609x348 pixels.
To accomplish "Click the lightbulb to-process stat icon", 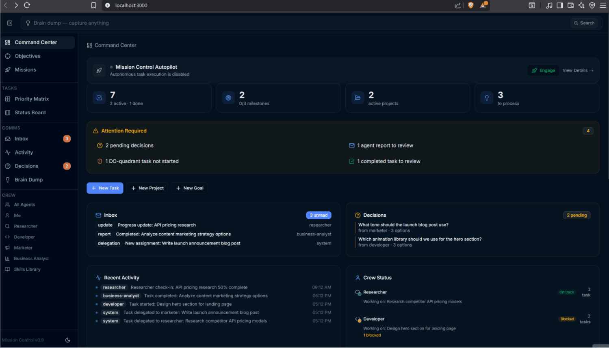I will (487, 98).
